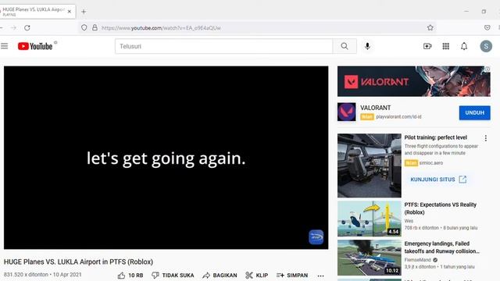
Task: Focus the Telusuri search field
Action: 224,46
